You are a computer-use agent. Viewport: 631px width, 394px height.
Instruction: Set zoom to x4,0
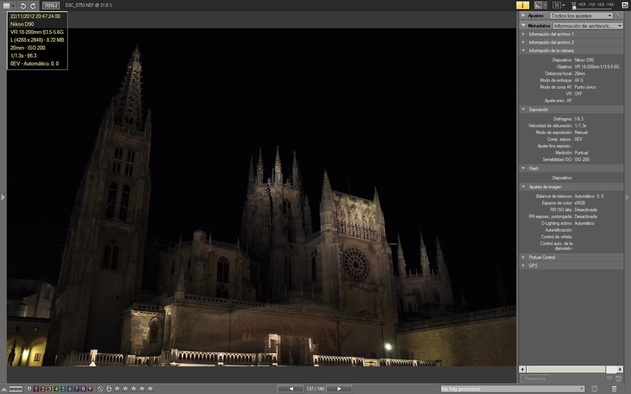610,4
